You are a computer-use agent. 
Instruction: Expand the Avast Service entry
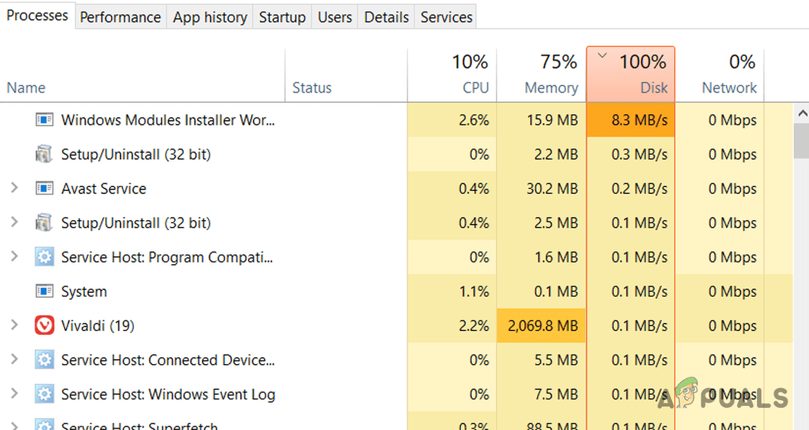(14, 188)
